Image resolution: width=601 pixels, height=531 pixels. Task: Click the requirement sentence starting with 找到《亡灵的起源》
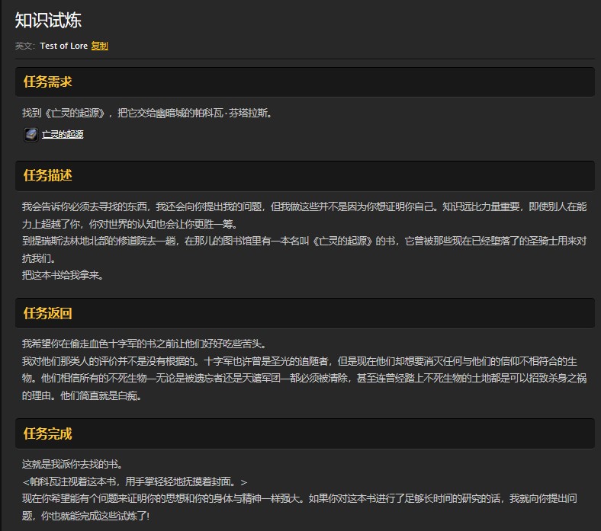point(147,113)
